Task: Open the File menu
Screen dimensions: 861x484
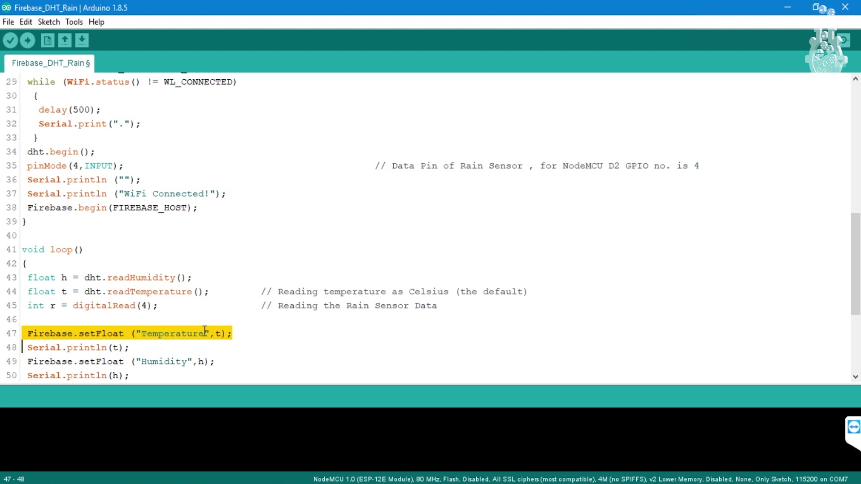Action: (x=8, y=22)
